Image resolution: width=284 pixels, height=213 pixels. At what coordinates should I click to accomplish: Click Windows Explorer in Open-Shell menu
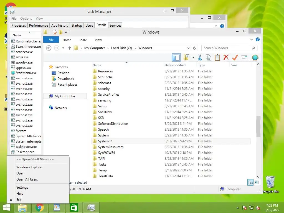[x=29, y=167]
